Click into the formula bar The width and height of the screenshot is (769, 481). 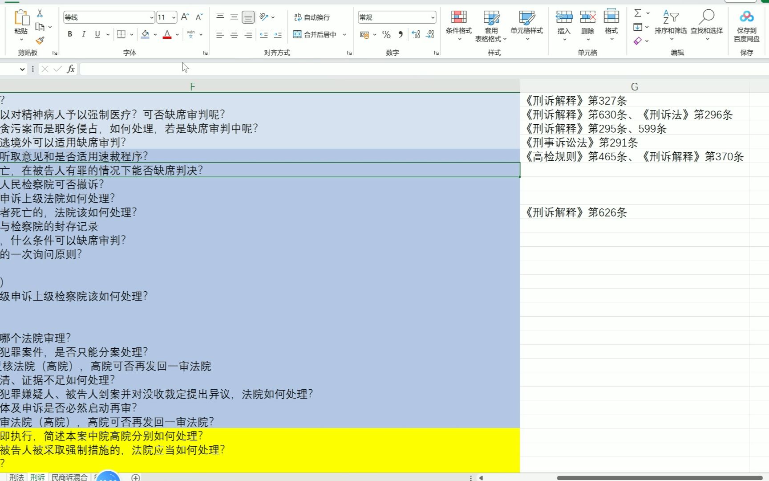tap(424, 69)
